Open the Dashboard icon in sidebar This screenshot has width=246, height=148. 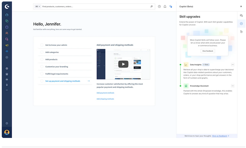7,15
